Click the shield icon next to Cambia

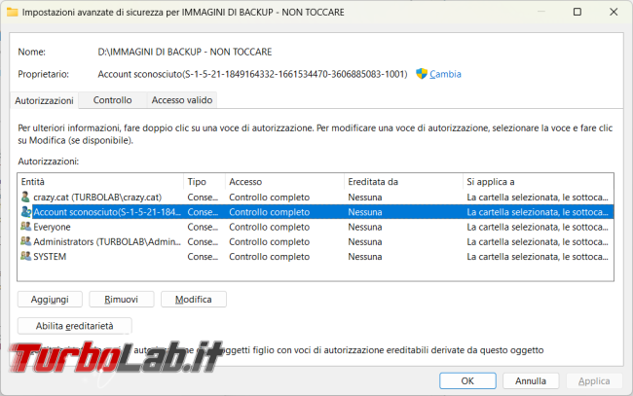click(x=422, y=74)
